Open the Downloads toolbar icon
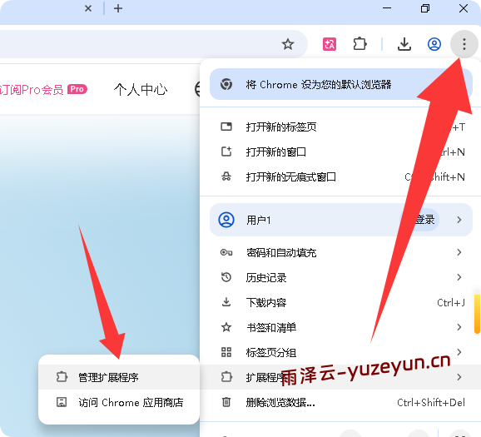This screenshot has height=437, width=481. [404, 44]
